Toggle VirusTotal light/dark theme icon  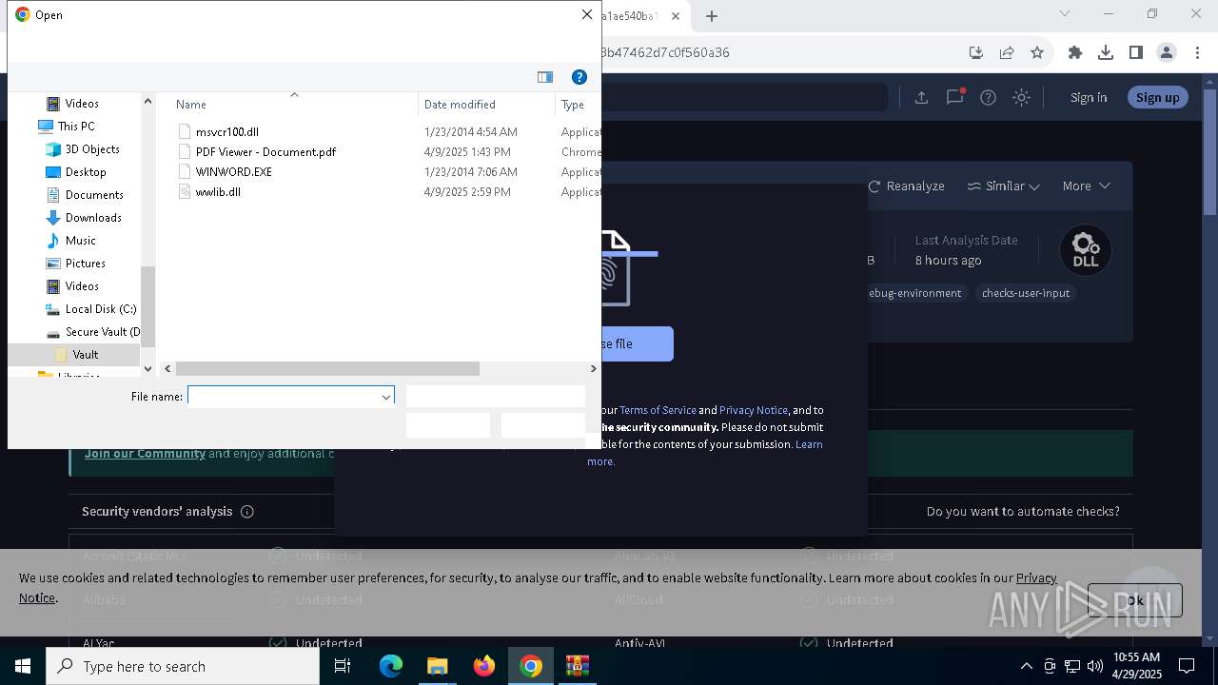coord(1022,97)
